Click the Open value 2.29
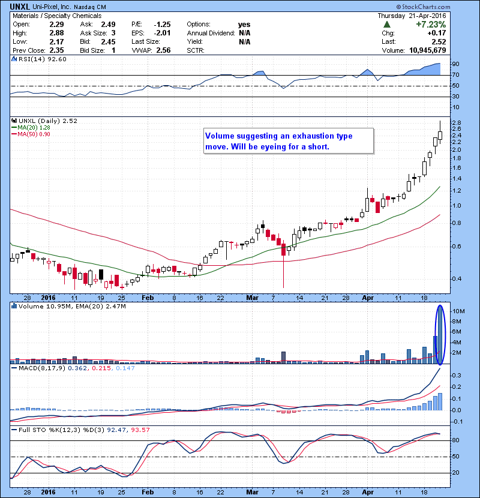The width and height of the screenshot is (480, 498). (56, 25)
